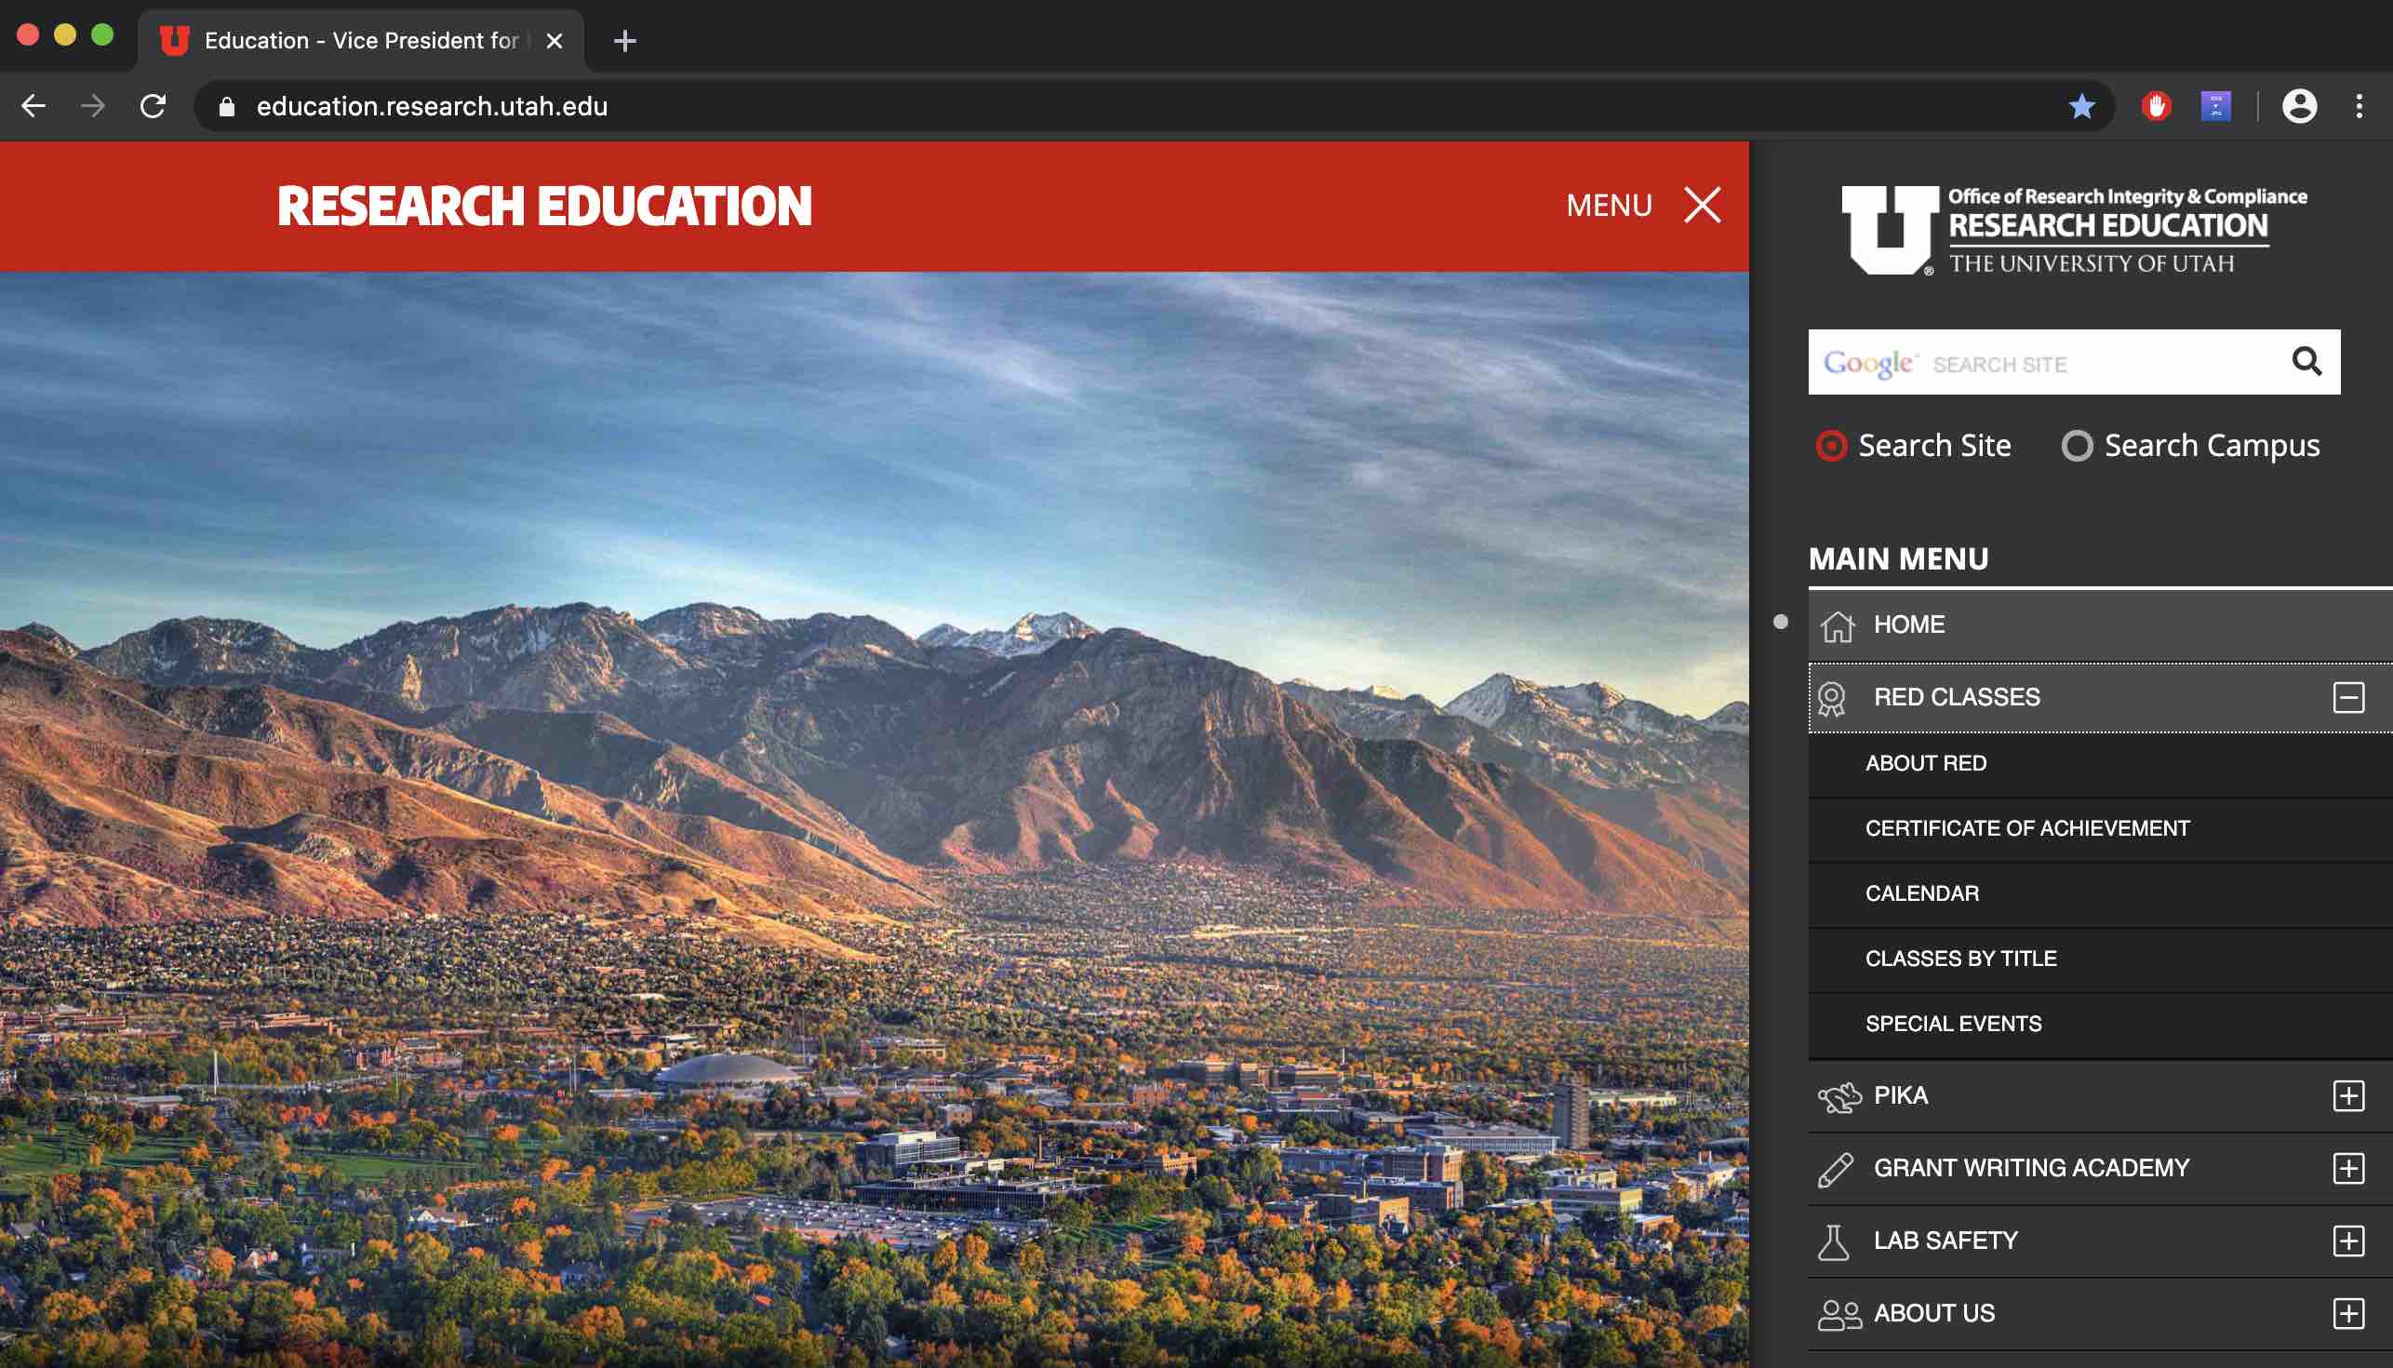This screenshot has height=1368, width=2393.
Task: Open the CALENDAR submenu item
Action: [x=1921, y=892]
